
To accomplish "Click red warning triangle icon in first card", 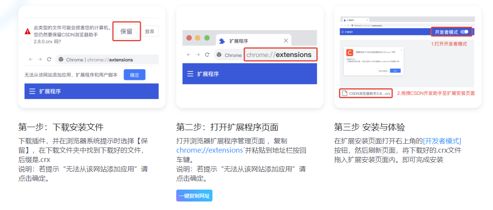I will pyautogui.click(x=28, y=31).
